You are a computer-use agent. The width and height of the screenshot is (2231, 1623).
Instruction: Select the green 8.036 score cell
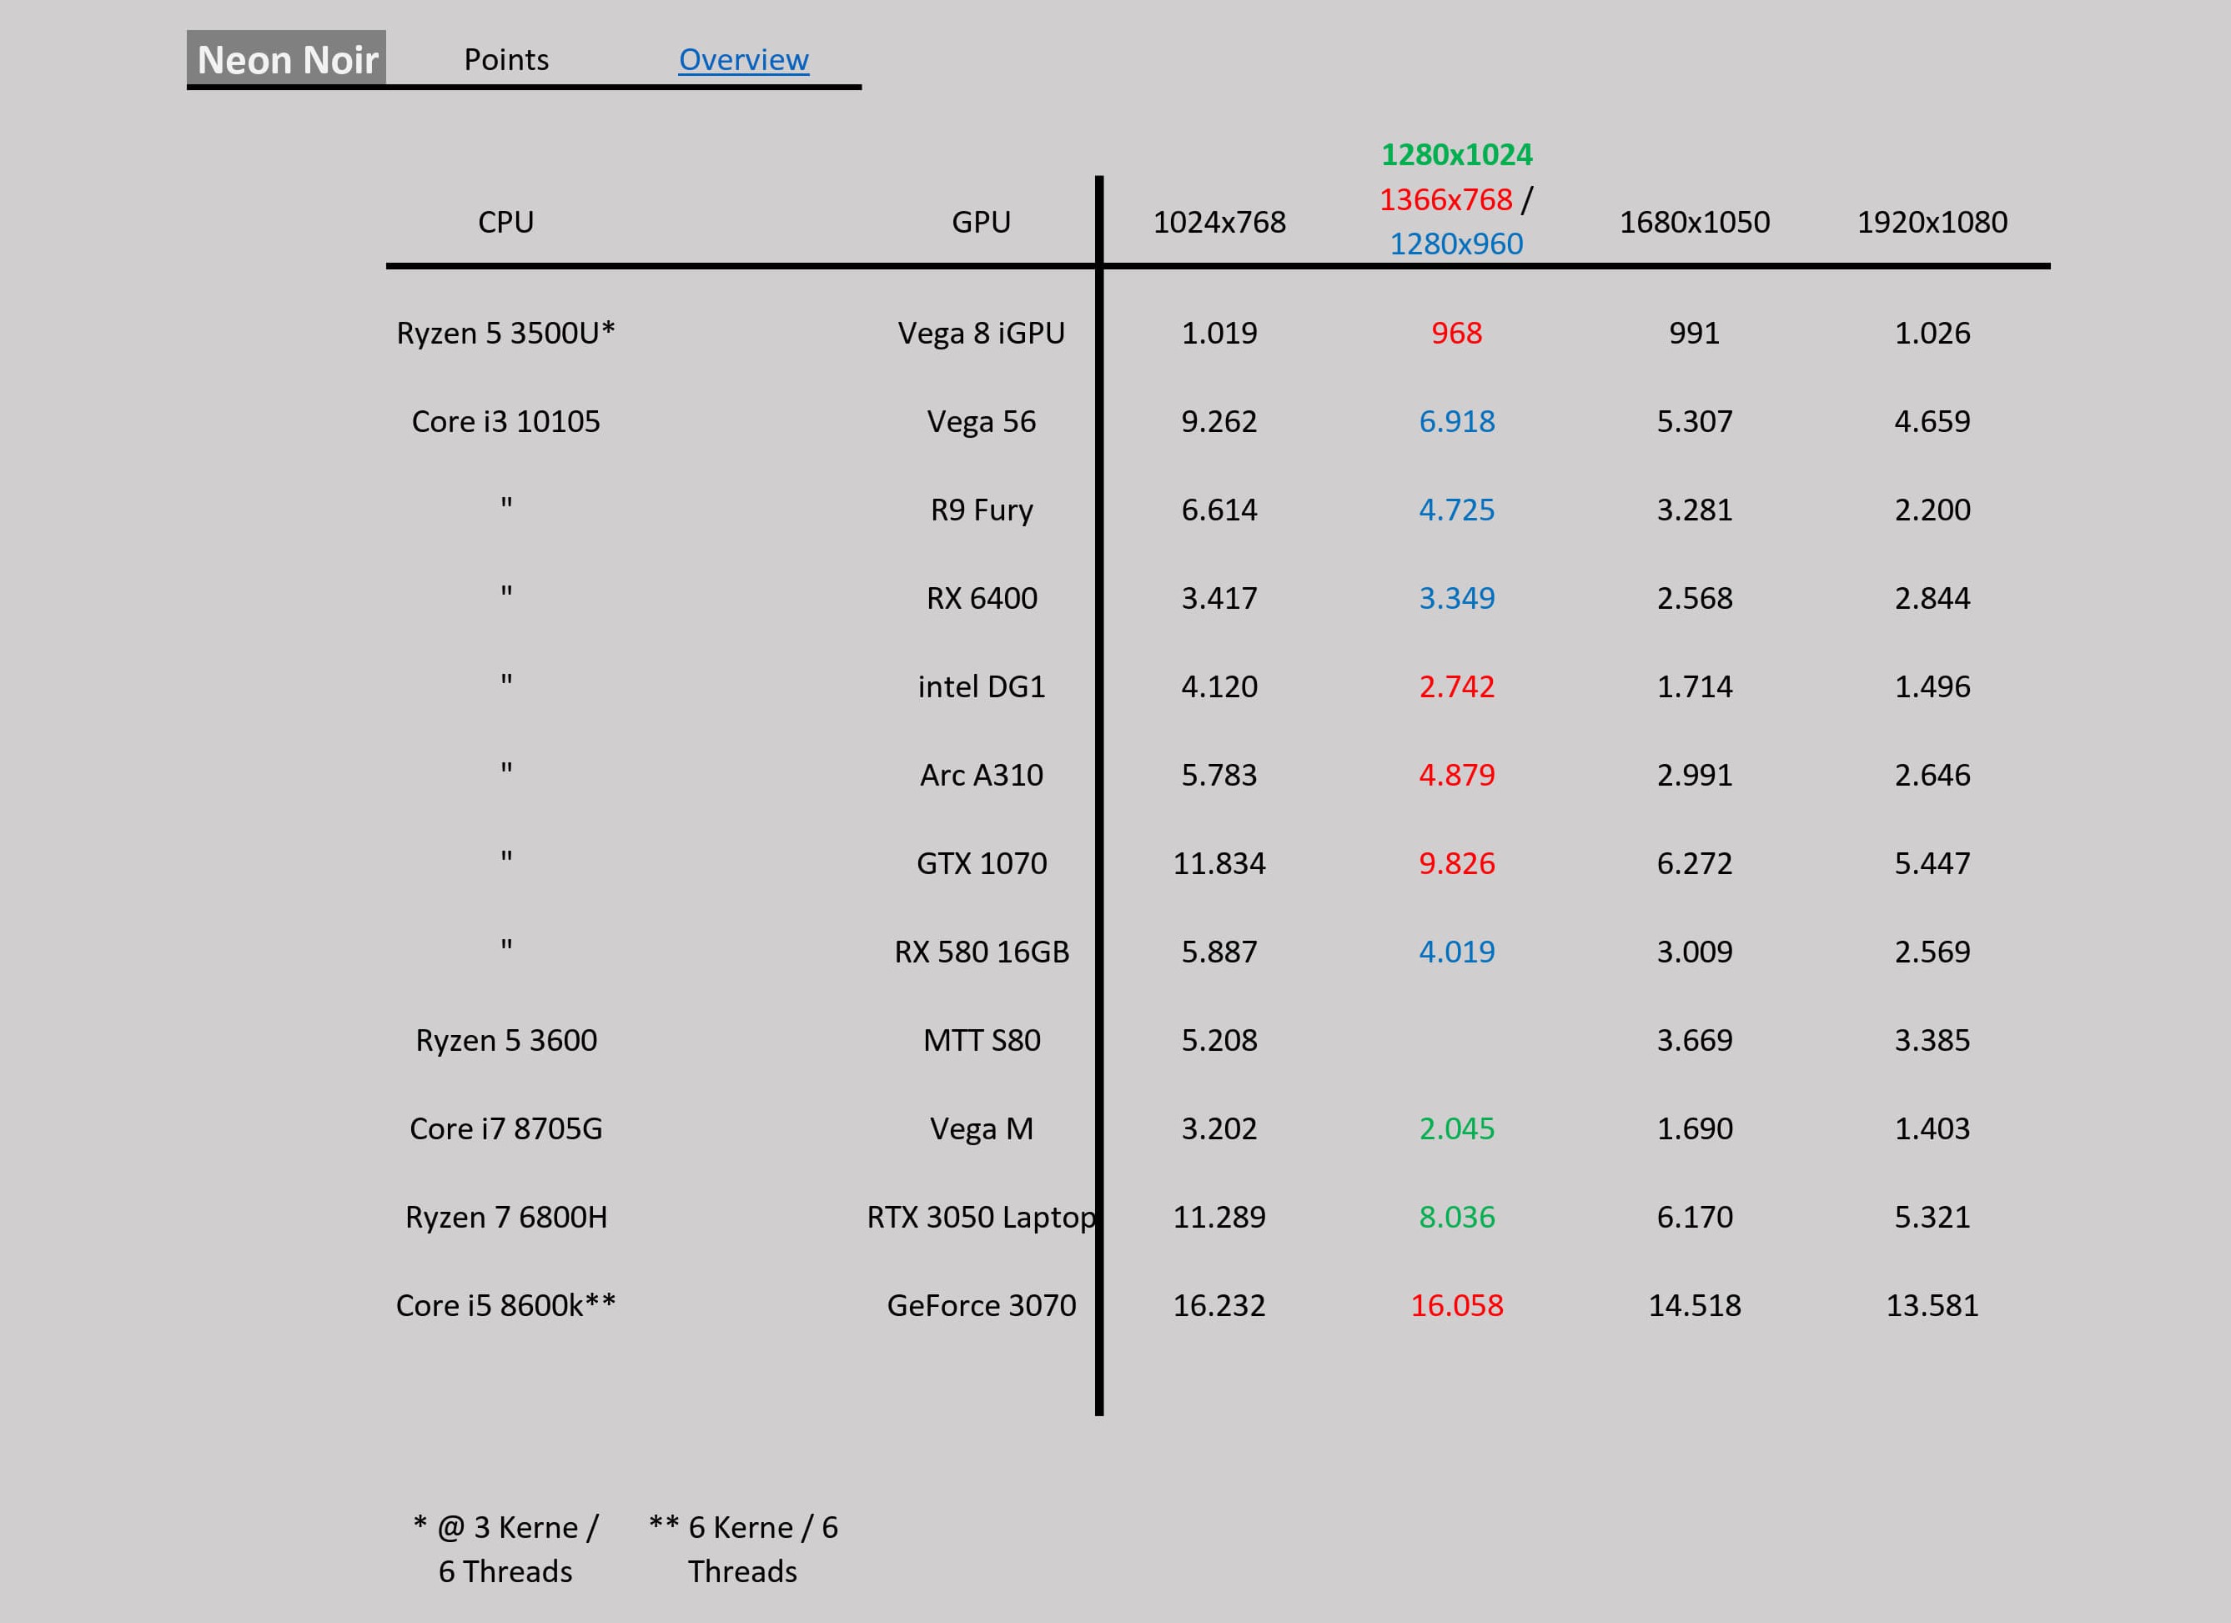(x=1456, y=1217)
